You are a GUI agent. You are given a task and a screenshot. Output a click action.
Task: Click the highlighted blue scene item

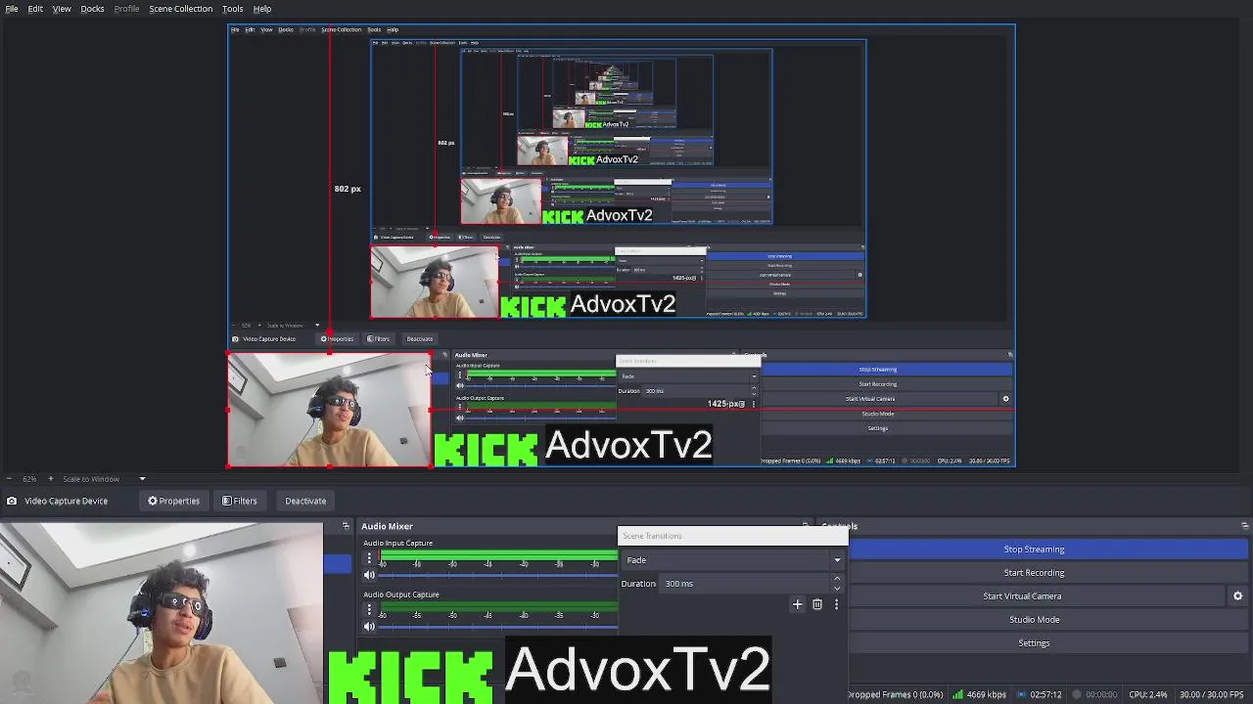point(338,563)
